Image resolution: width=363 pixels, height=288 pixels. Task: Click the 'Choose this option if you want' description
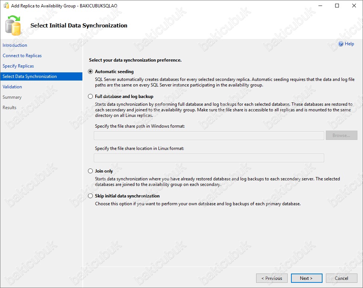[x=198, y=204]
